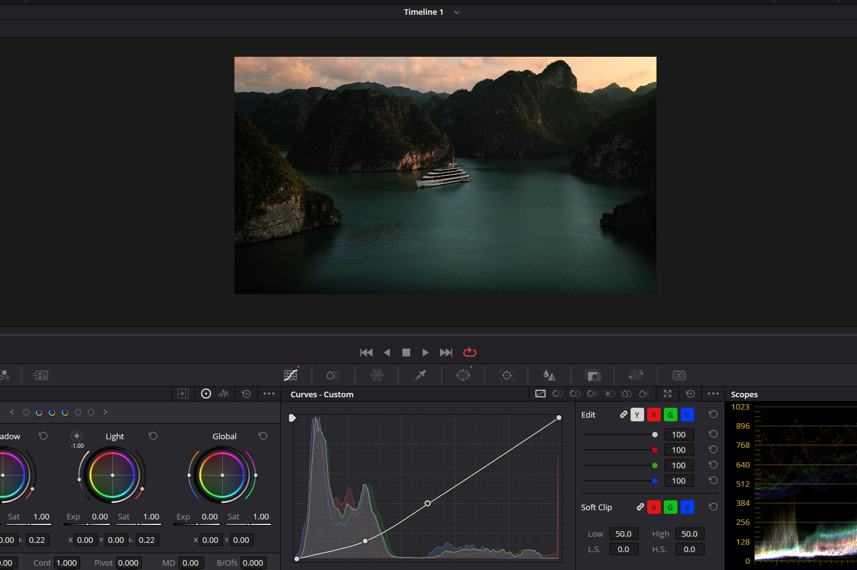Open the Power Window palette
857x570 pixels.
(x=463, y=375)
